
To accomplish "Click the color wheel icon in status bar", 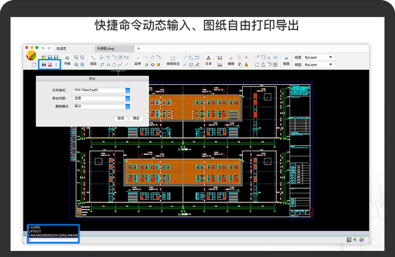I will (361, 240).
